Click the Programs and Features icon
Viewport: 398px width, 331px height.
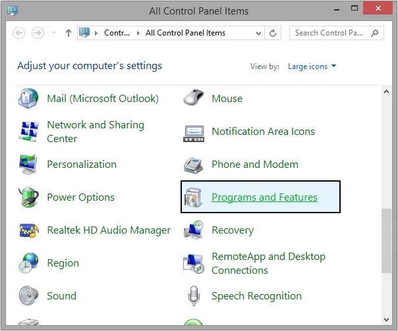pyautogui.click(x=194, y=197)
